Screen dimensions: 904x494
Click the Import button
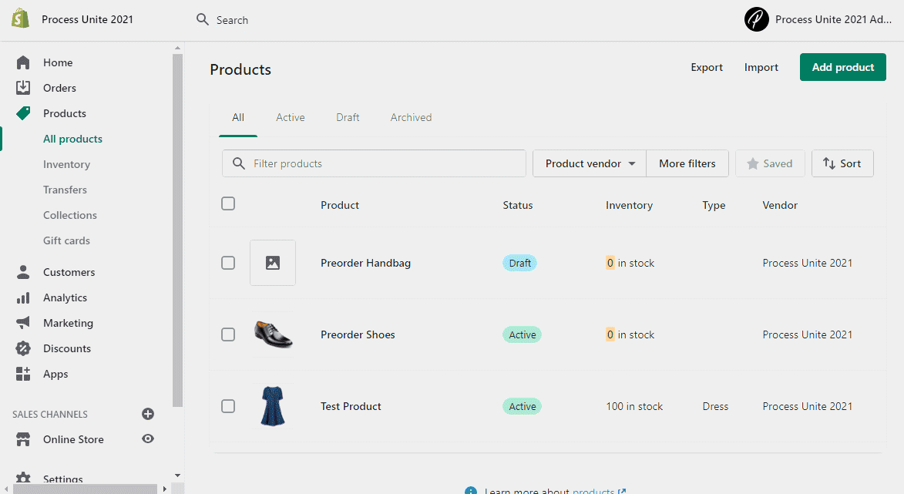pyautogui.click(x=761, y=68)
